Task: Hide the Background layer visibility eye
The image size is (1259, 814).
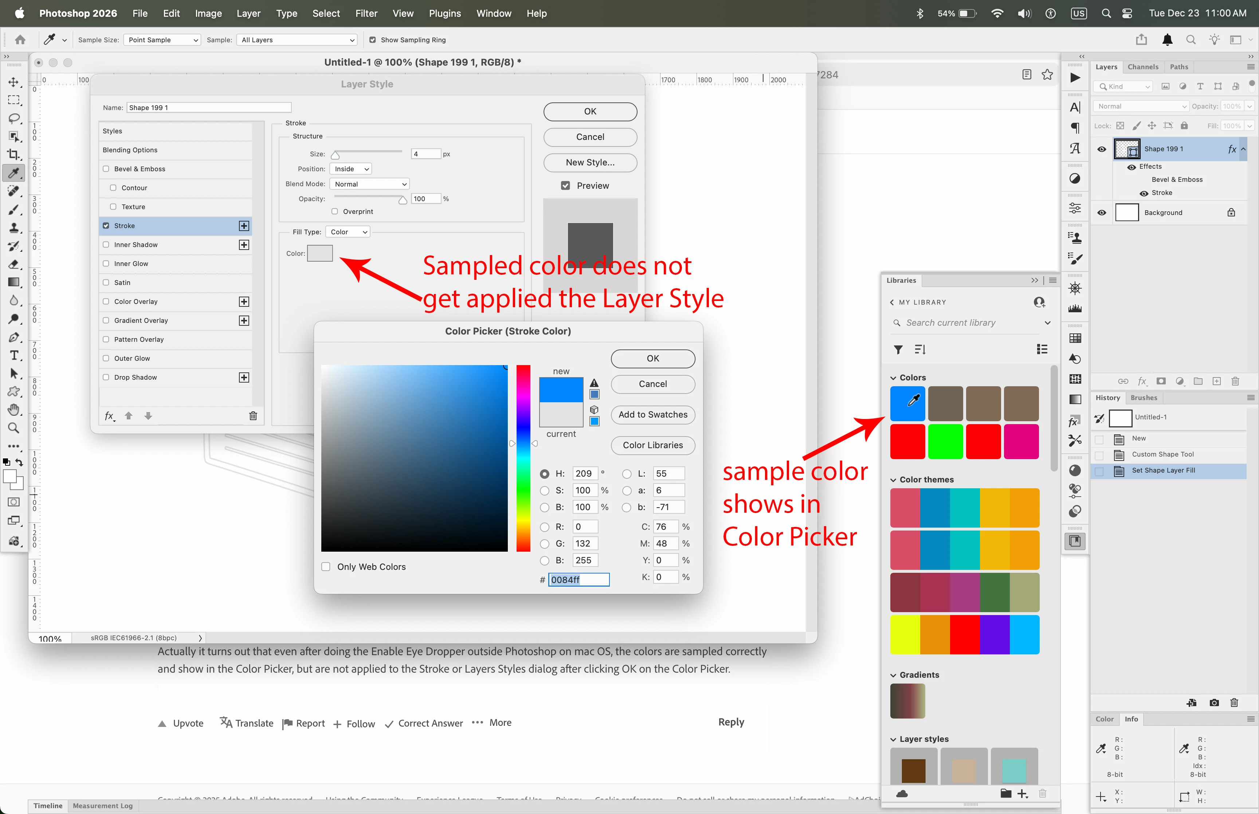Action: pyautogui.click(x=1102, y=212)
